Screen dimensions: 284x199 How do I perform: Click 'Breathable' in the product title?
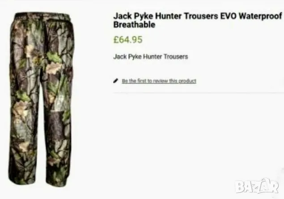134,25
